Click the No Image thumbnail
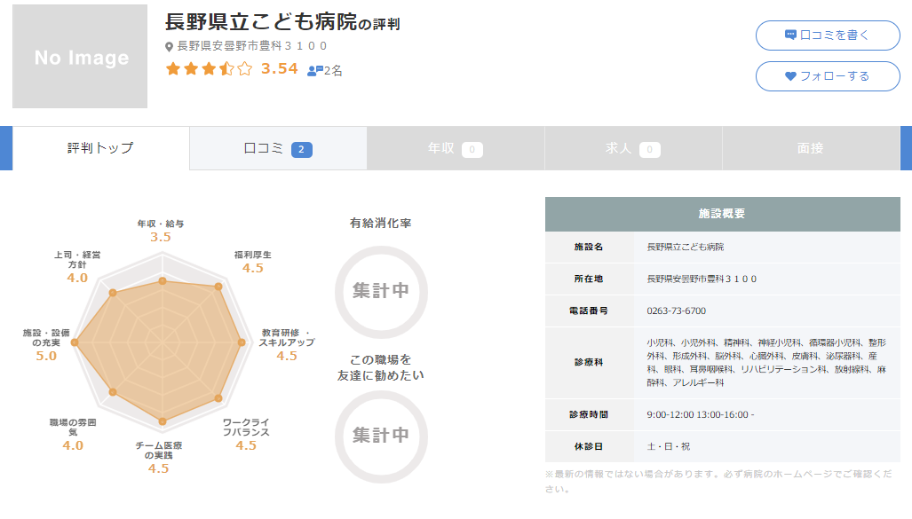The image size is (912, 519). 80,57
